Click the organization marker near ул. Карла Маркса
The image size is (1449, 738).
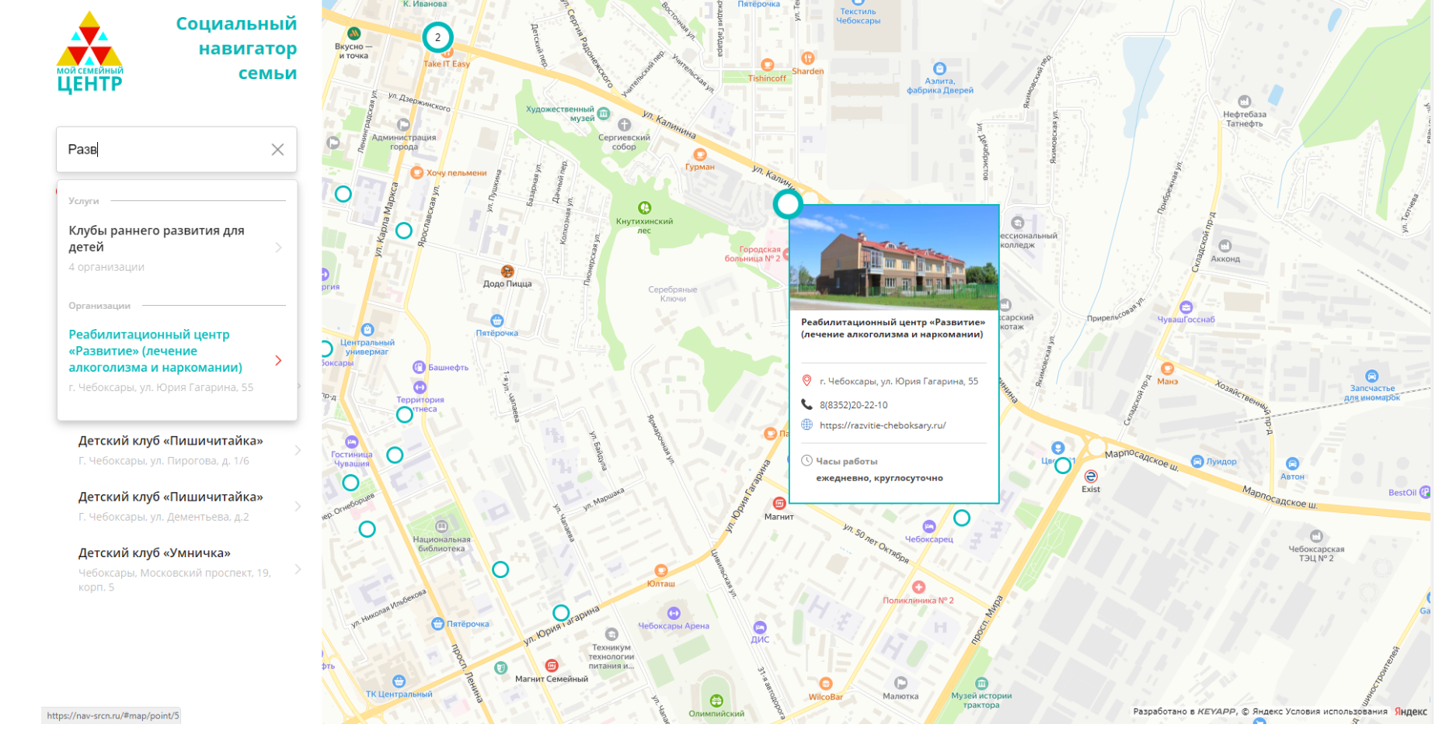click(x=403, y=230)
